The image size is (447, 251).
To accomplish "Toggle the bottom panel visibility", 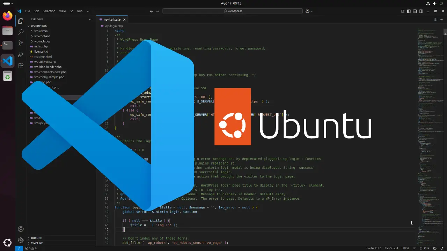I will click(415, 11).
